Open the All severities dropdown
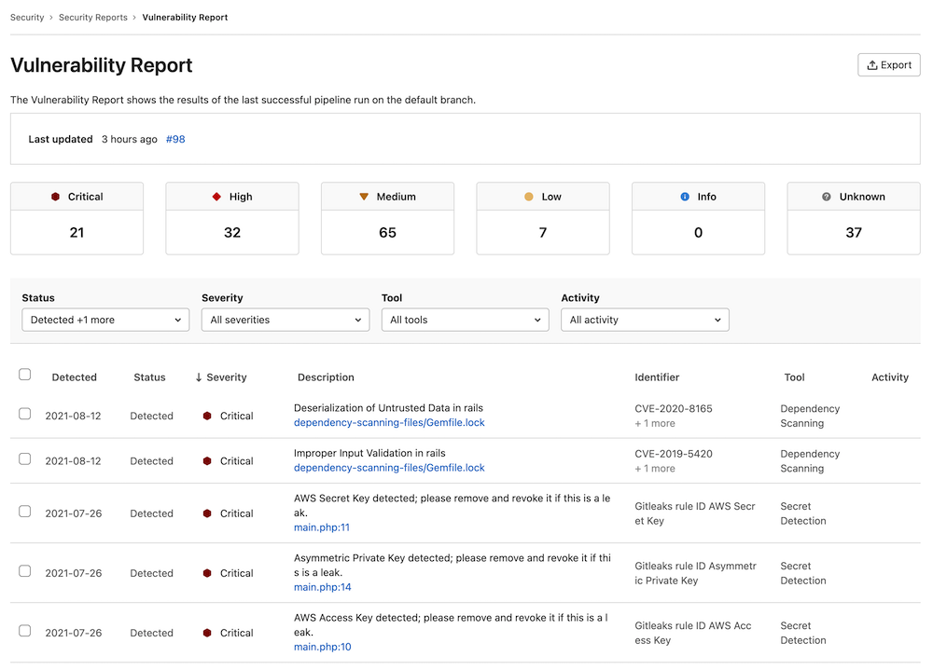The height and width of the screenshot is (670, 933). click(285, 319)
